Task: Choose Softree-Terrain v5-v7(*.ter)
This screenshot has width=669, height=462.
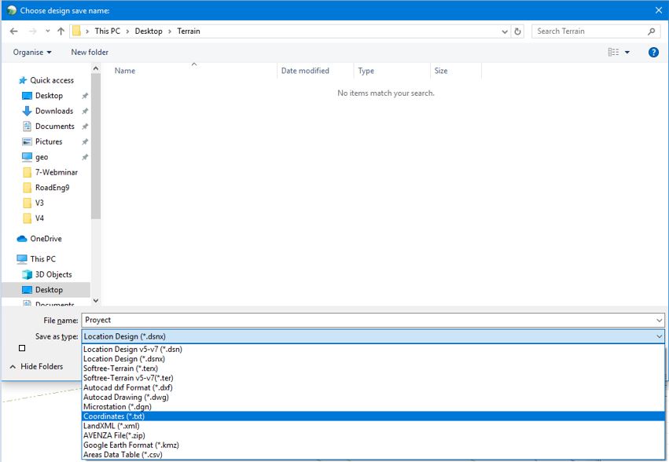Action: tap(373, 378)
